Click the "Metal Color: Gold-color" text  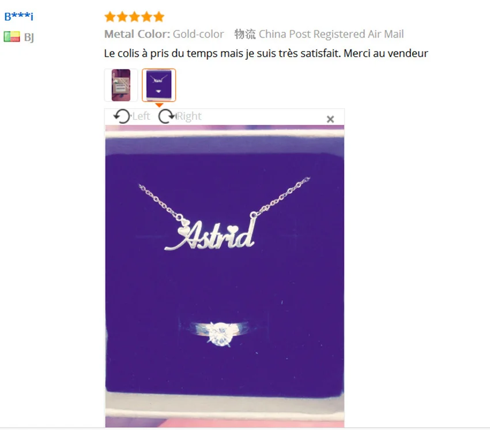tap(164, 34)
